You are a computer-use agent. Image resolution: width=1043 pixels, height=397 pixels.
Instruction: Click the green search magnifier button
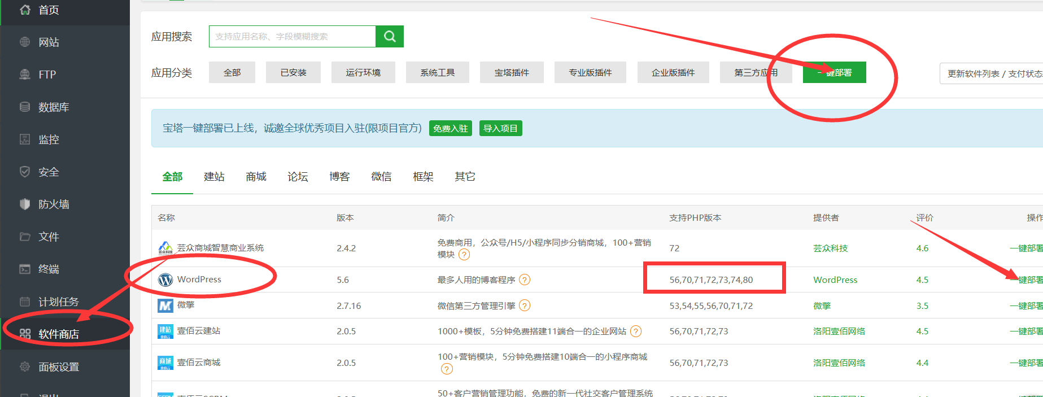pyautogui.click(x=390, y=36)
